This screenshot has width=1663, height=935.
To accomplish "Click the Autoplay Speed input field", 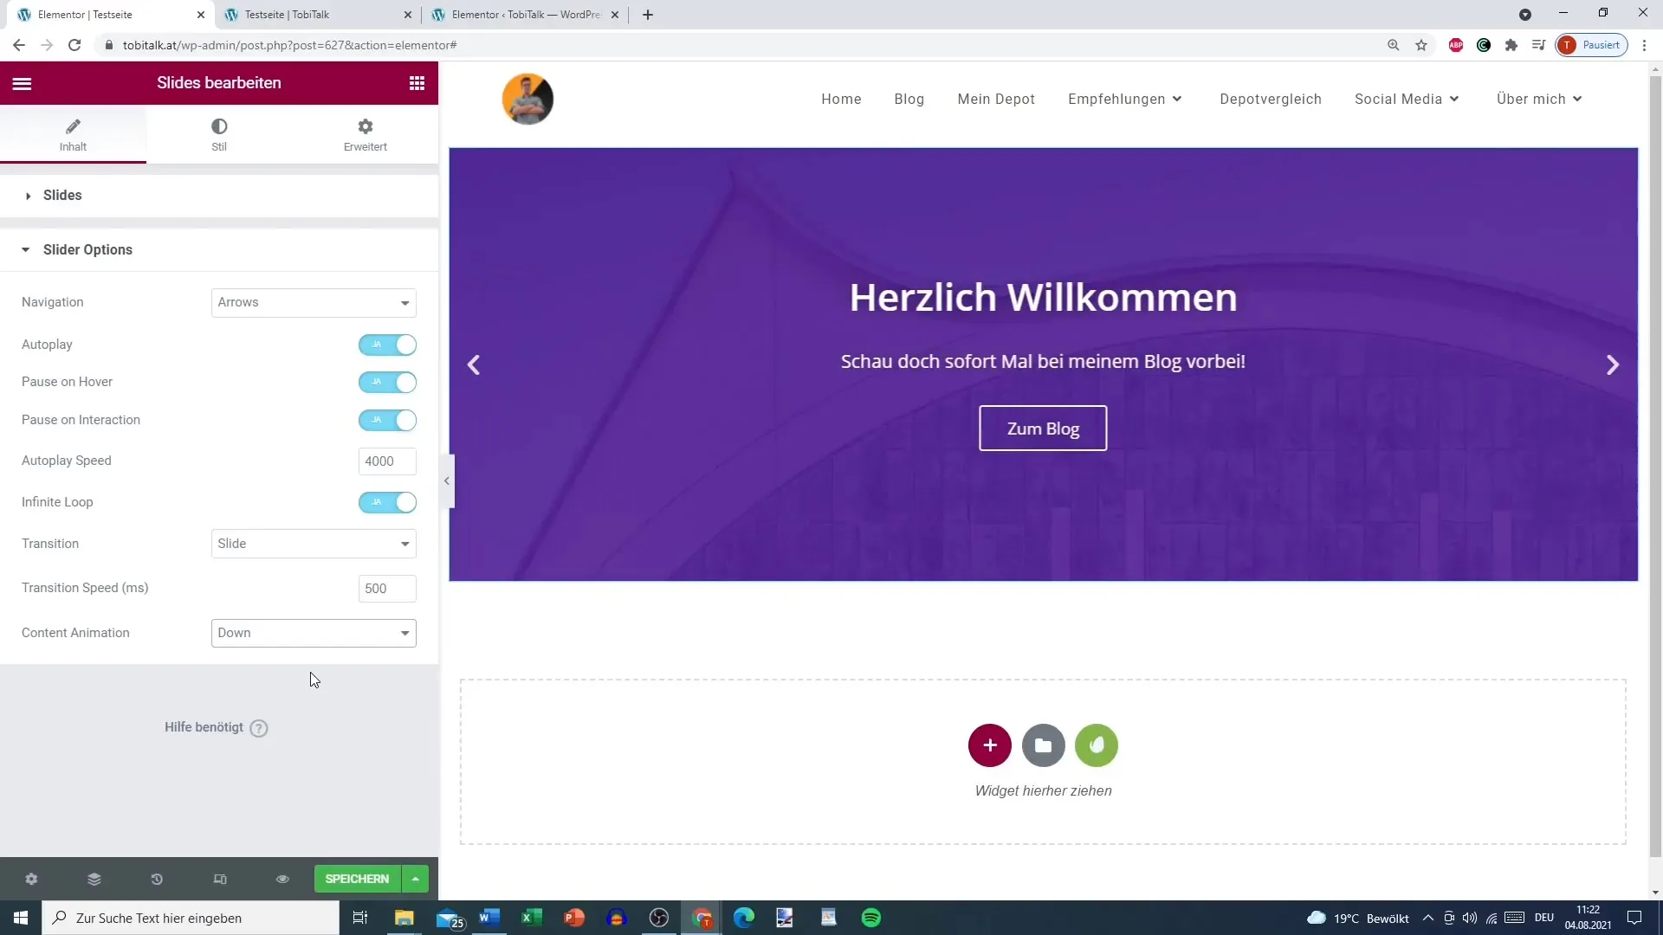I will click(386, 461).
